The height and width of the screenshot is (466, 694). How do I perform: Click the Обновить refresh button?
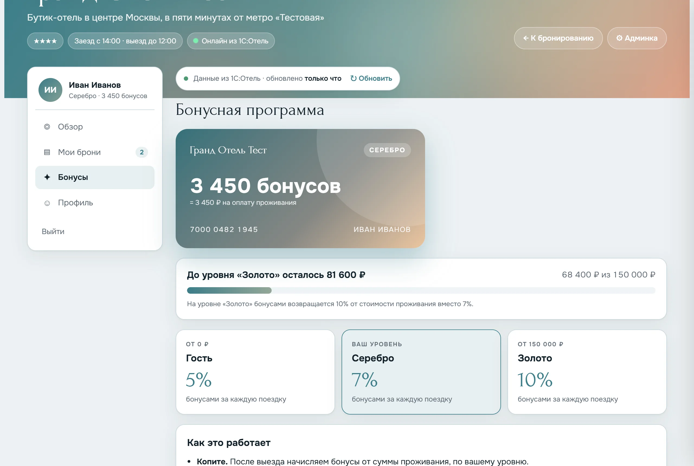pyautogui.click(x=371, y=79)
